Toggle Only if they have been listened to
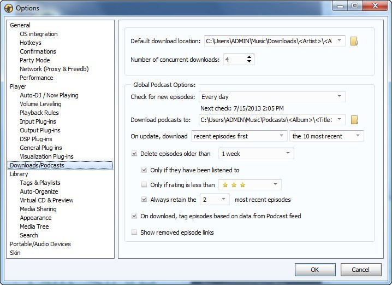392x285 pixels. (144, 170)
